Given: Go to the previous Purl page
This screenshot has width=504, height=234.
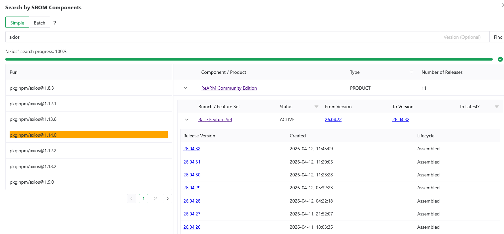Looking at the screenshot, I should coord(132,199).
